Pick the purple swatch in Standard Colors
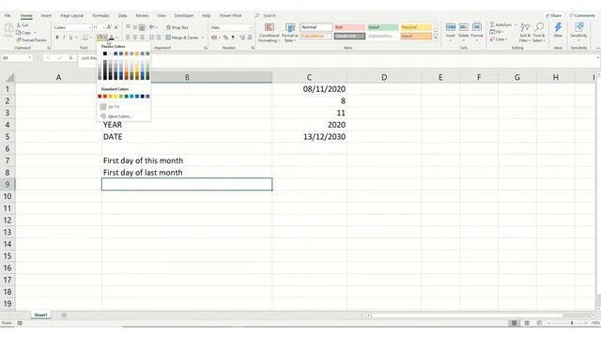The width and height of the screenshot is (601, 338). (x=147, y=96)
